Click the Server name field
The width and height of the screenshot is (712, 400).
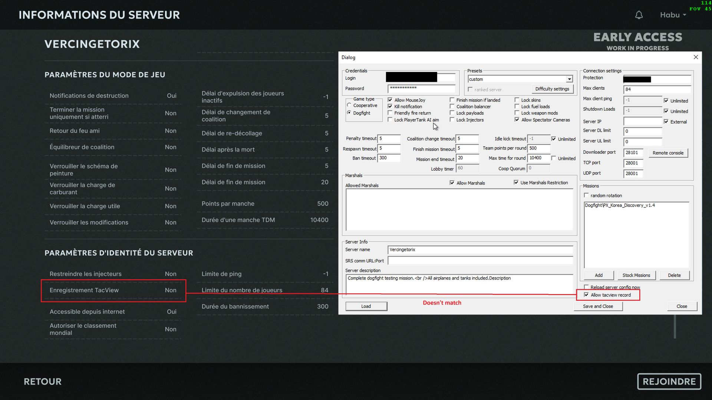pyautogui.click(x=481, y=250)
